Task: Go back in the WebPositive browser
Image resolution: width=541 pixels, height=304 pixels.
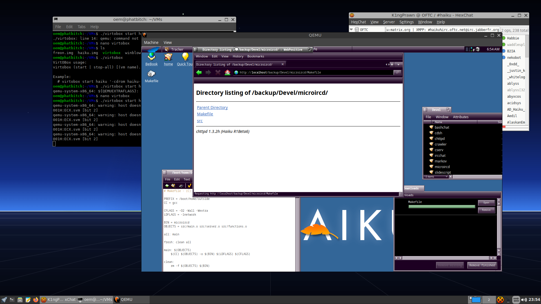Action: pyautogui.click(x=199, y=73)
